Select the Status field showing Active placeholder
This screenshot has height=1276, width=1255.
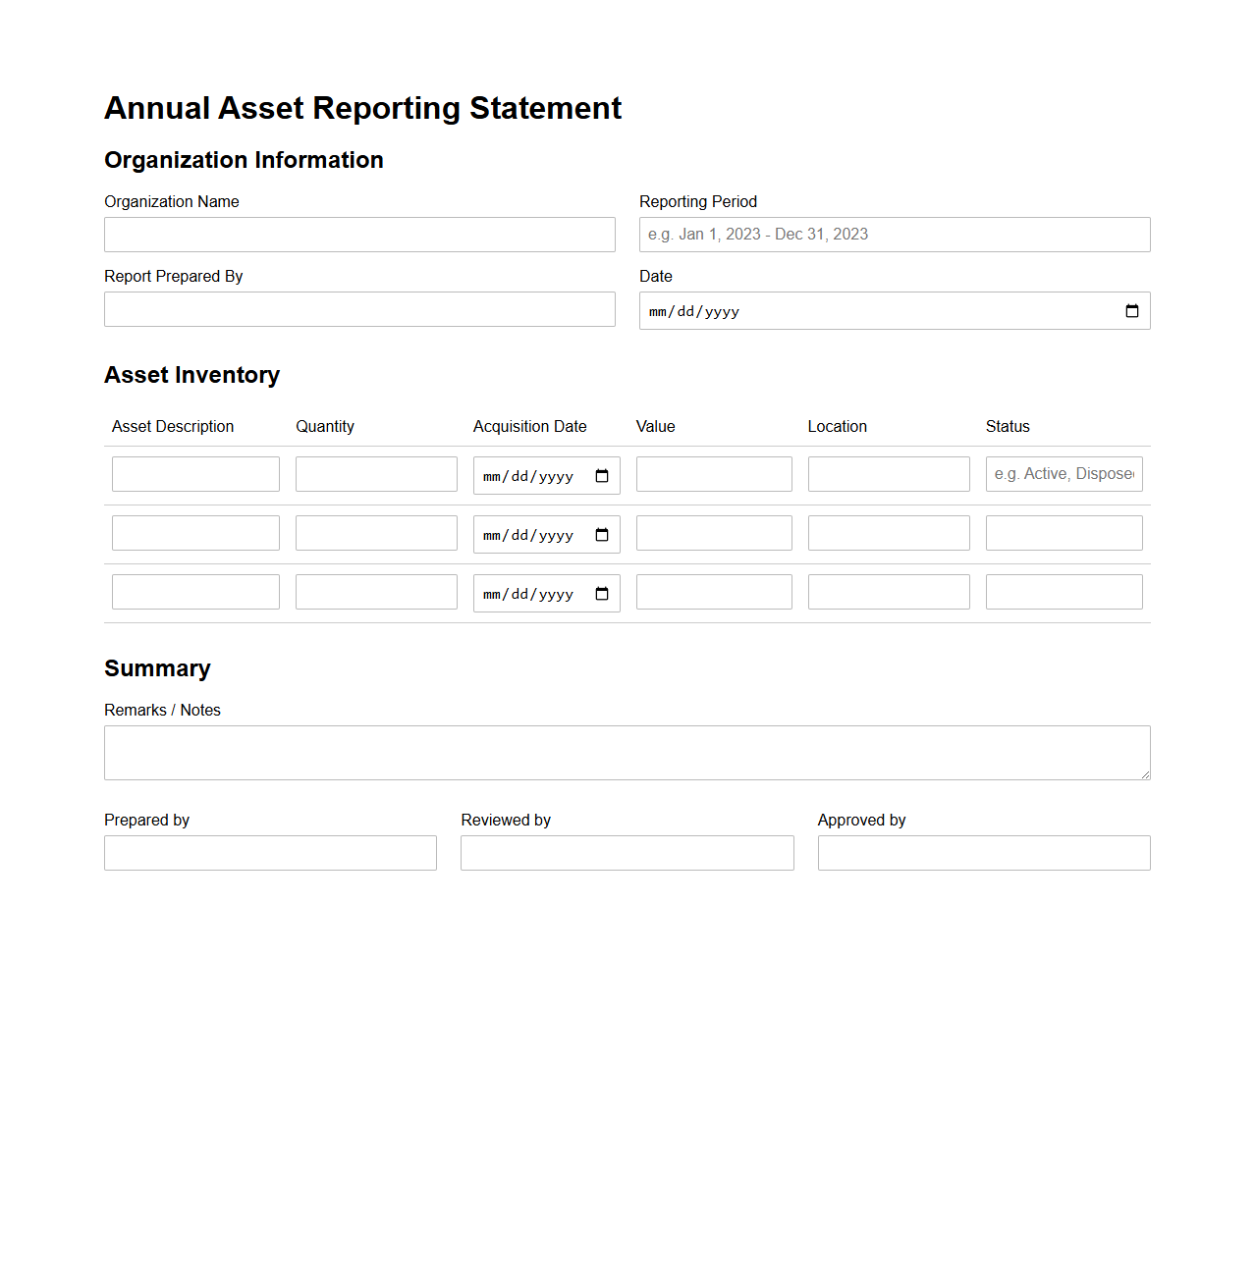pos(1064,473)
